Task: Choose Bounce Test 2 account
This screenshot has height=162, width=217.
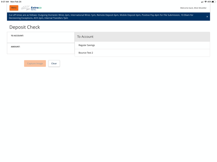Action: [x=142, y=53]
